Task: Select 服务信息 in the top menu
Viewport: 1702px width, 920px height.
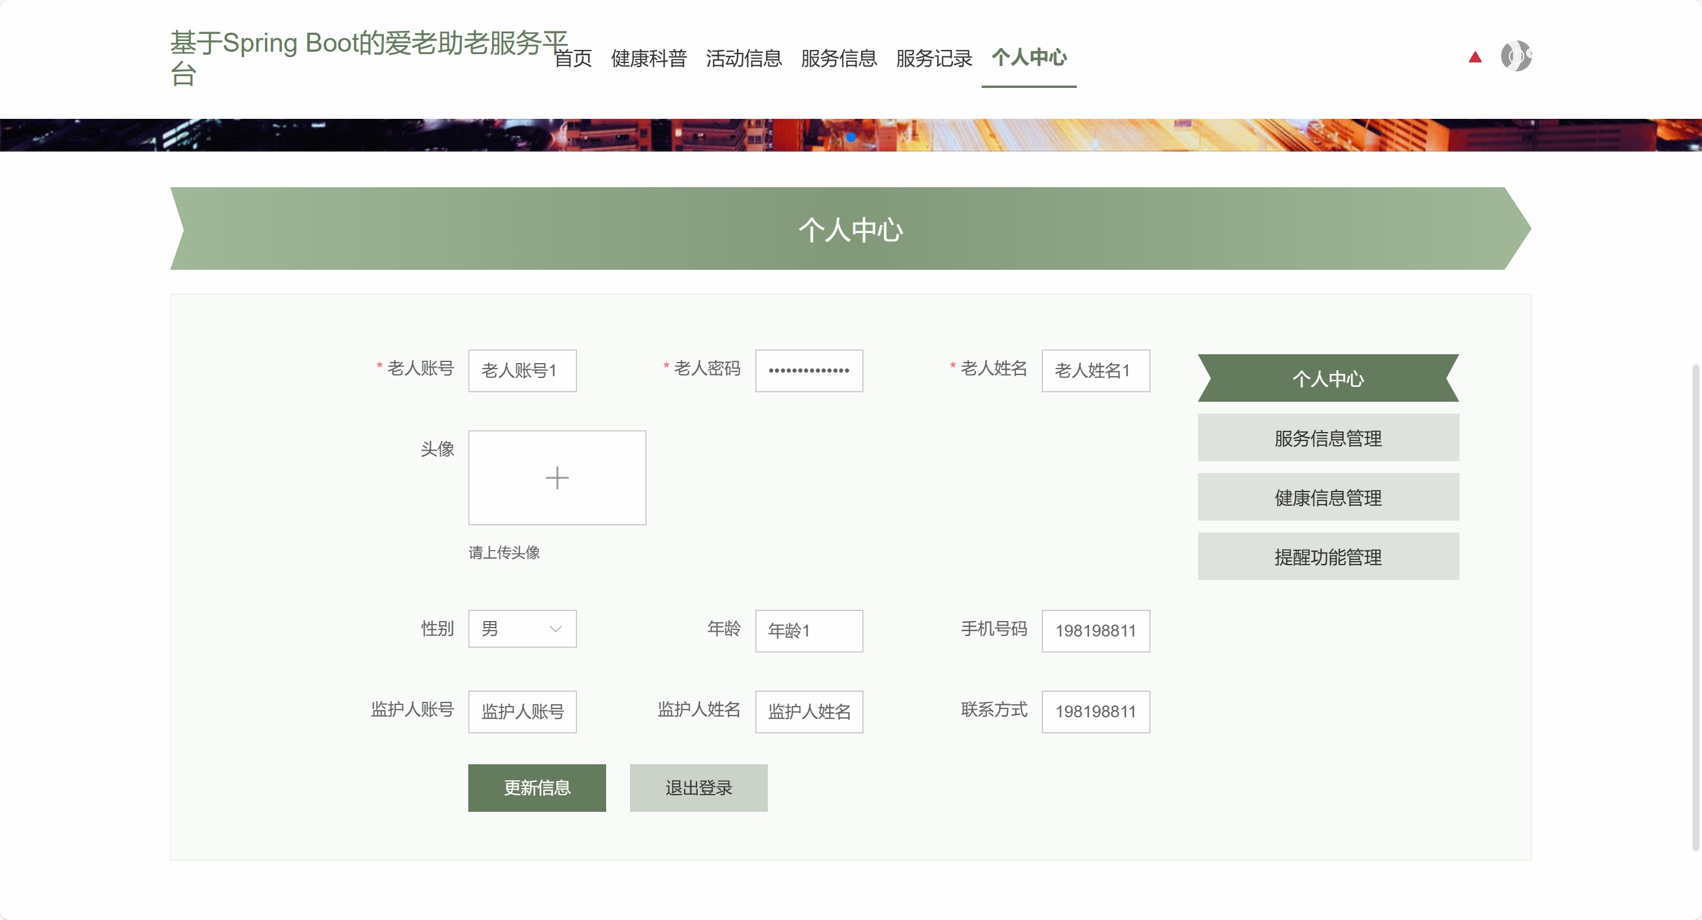Action: tap(839, 58)
